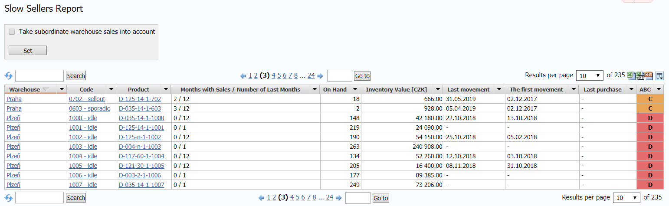This screenshot has width=669, height=206.
Task: Click the Excel 07 export icon
Action: (x=640, y=76)
